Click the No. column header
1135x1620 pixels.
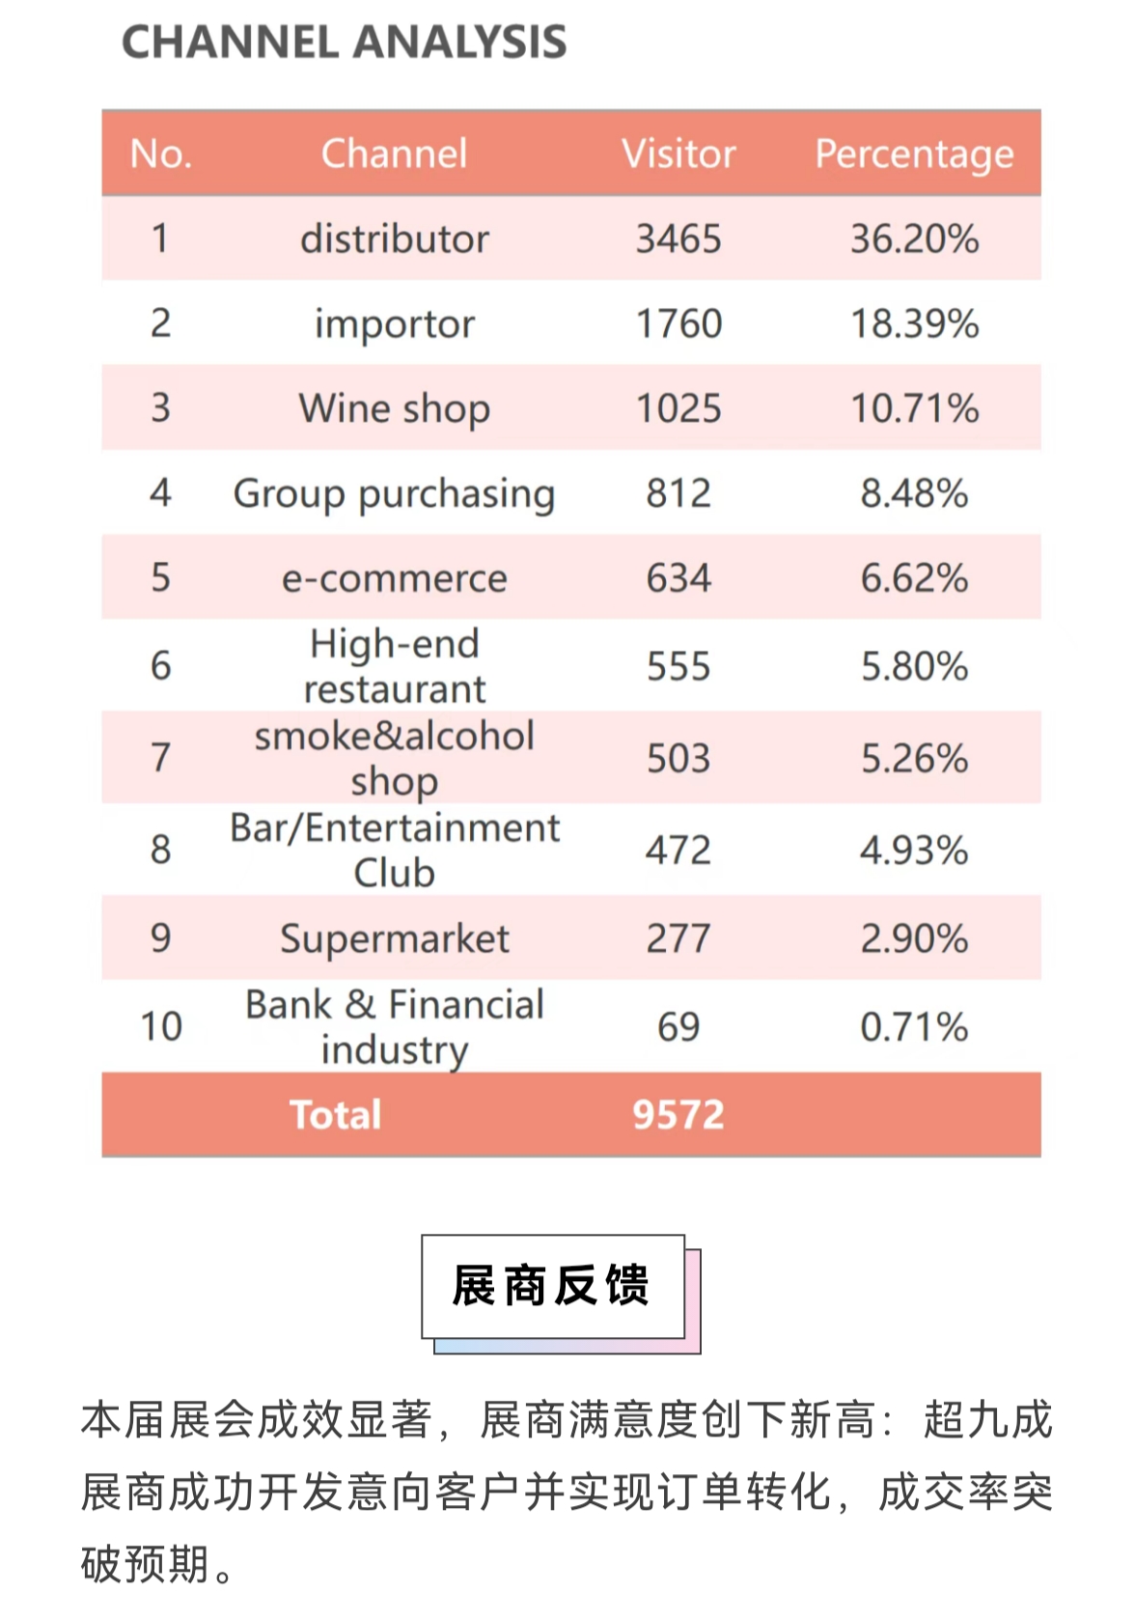coord(161,154)
